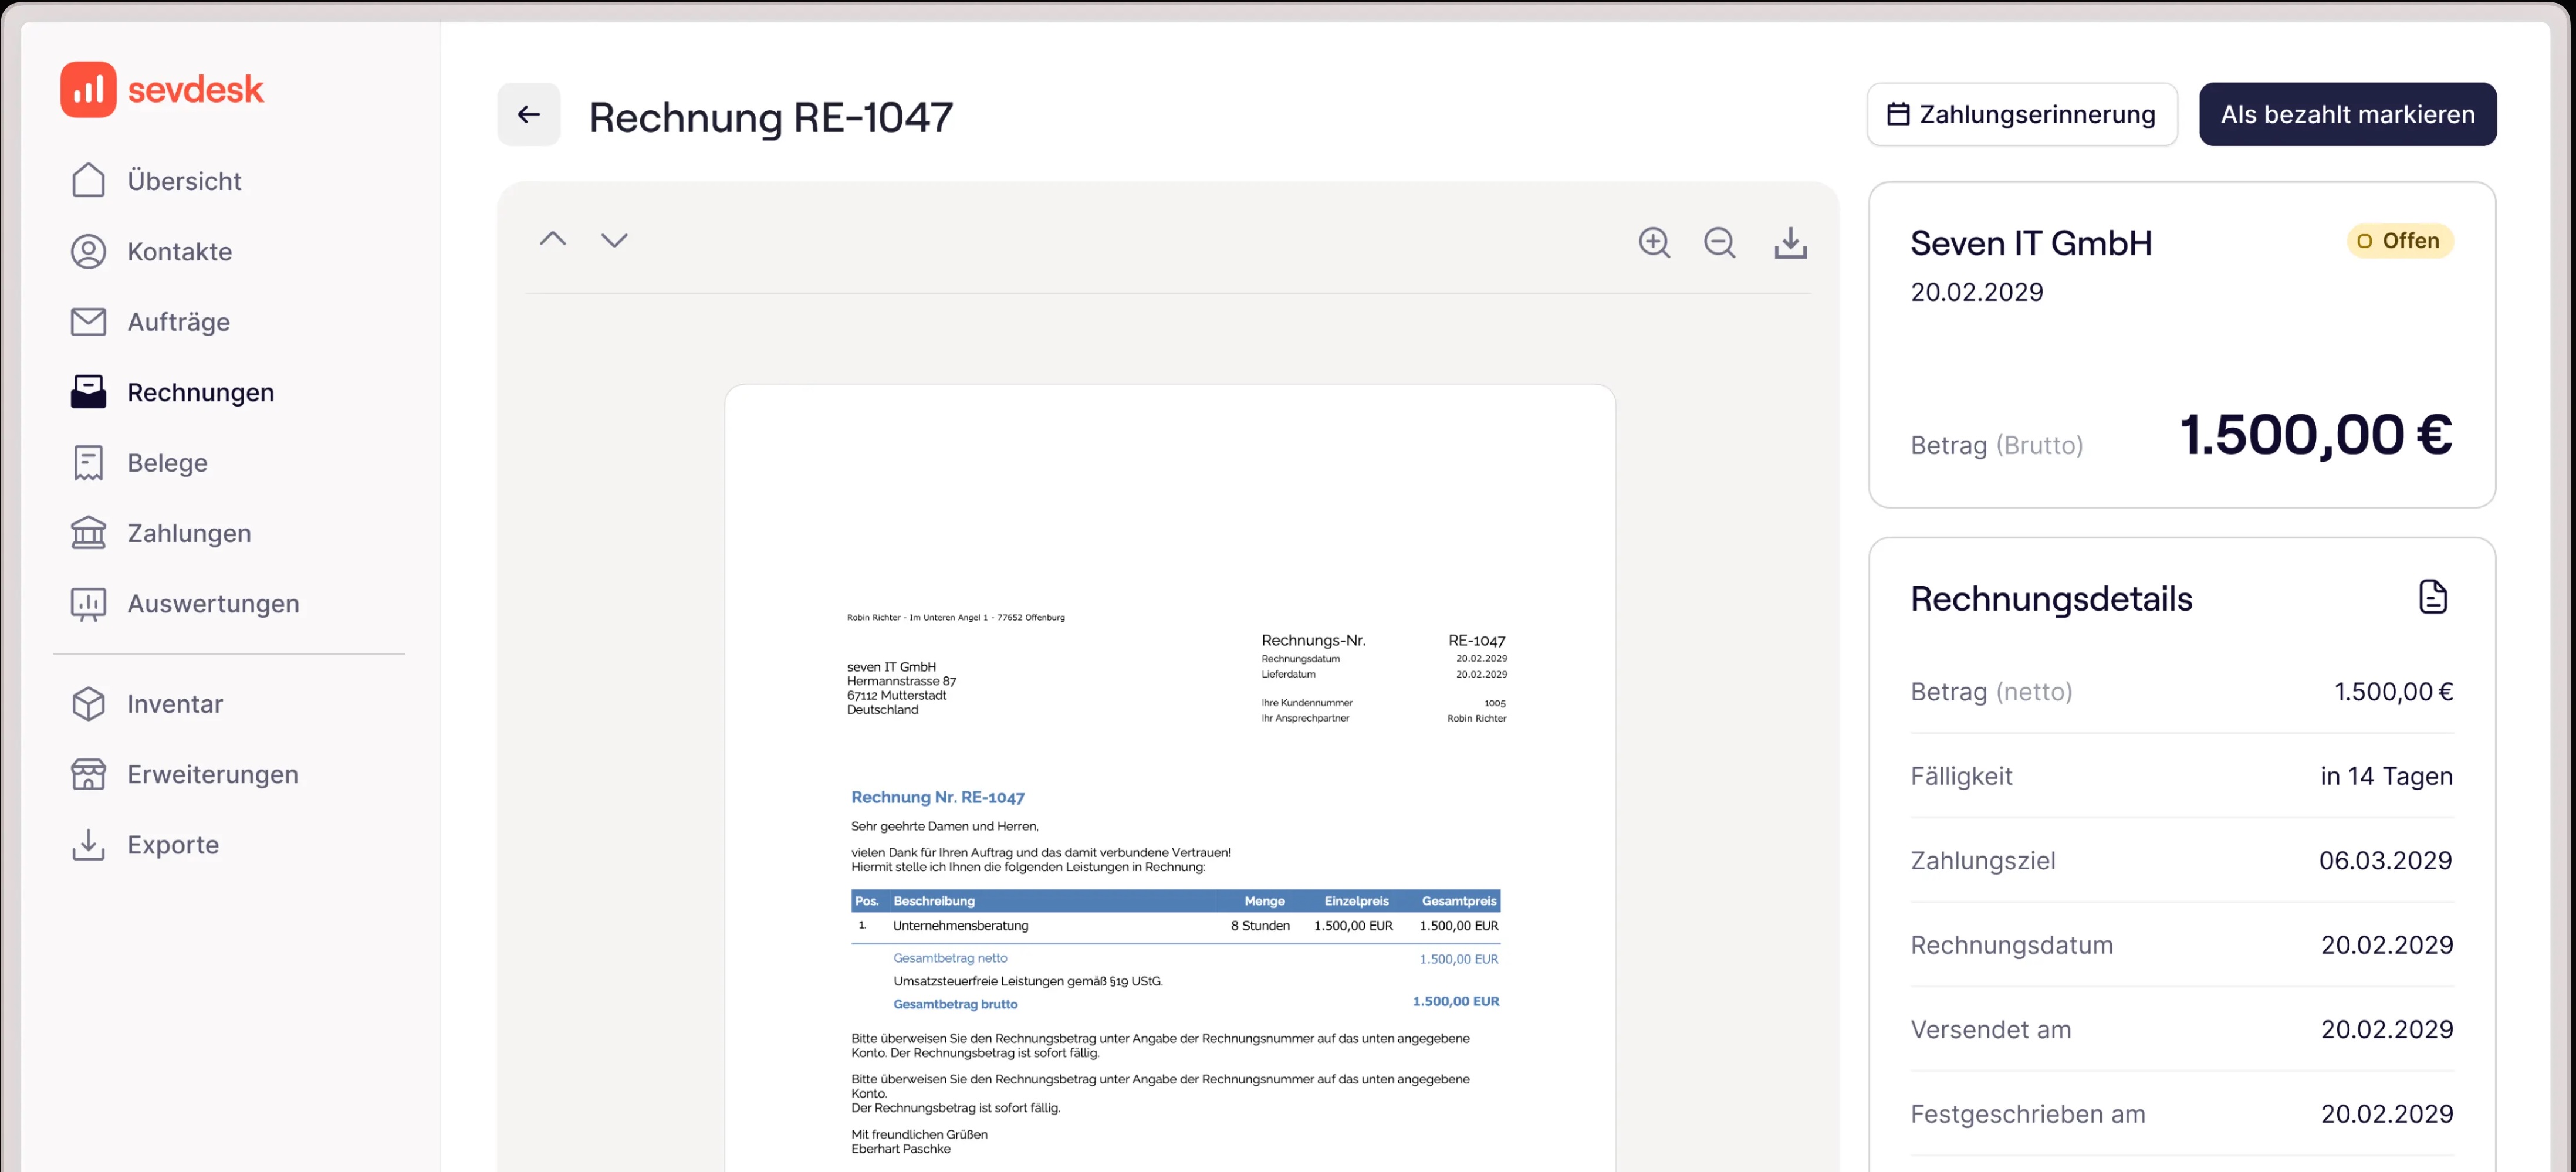Zoom in on the invoice preview

tap(1654, 242)
